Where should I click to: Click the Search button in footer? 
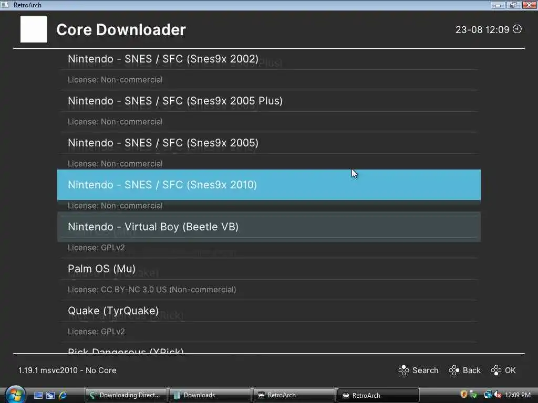(x=418, y=370)
